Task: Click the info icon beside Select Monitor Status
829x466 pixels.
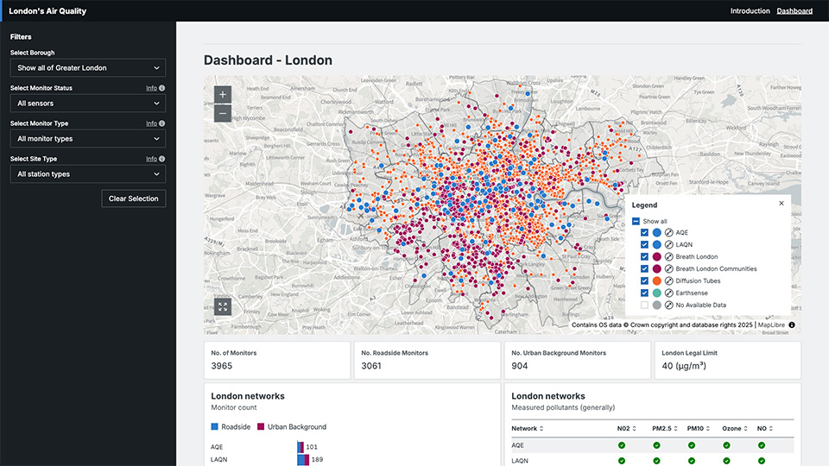Action: (161, 88)
